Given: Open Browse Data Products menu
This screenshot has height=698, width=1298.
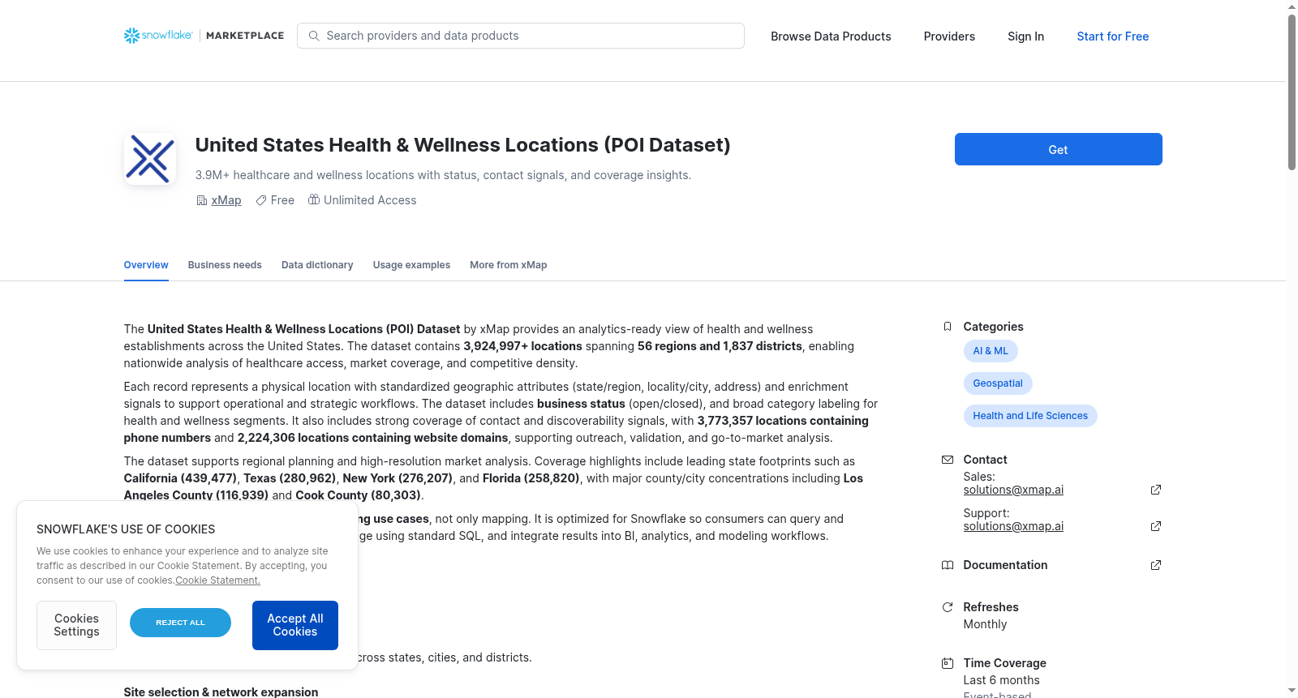Looking at the screenshot, I should (x=831, y=36).
